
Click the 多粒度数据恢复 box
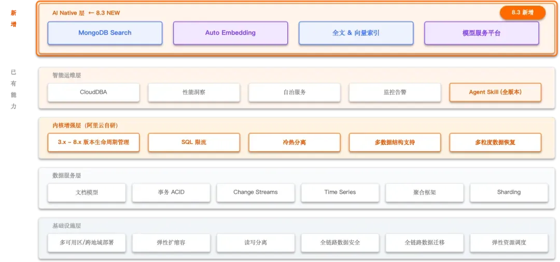pyautogui.click(x=495, y=142)
